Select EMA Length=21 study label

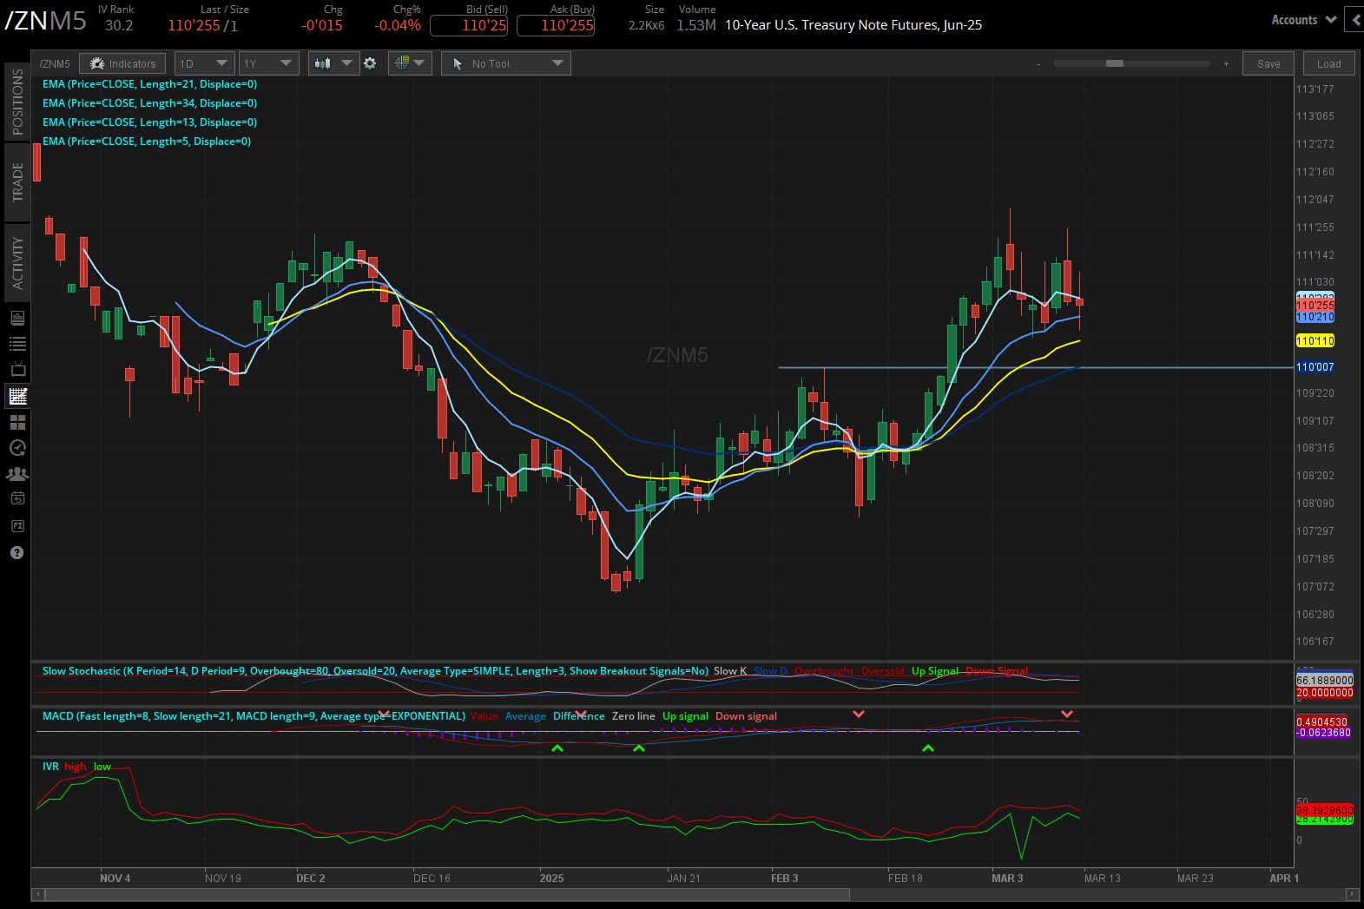pyautogui.click(x=149, y=84)
